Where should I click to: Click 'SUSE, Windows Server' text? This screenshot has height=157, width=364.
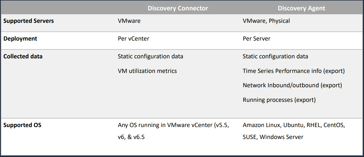(x=273, y=137)
